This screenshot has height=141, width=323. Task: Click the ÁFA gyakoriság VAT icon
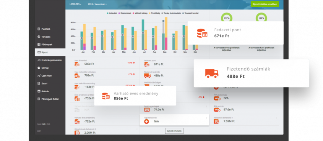tap(217, 98)
